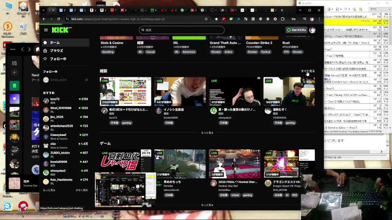Screen dimensions: 392x220
Task: Bookmark page with star icon
Action: click(x=206, y=19)
